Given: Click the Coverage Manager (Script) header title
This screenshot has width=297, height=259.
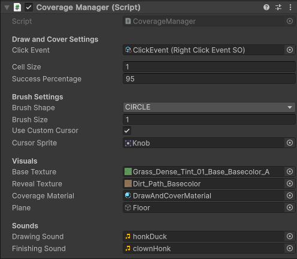Looking at the screenshot, I should [x=88, y=7].
